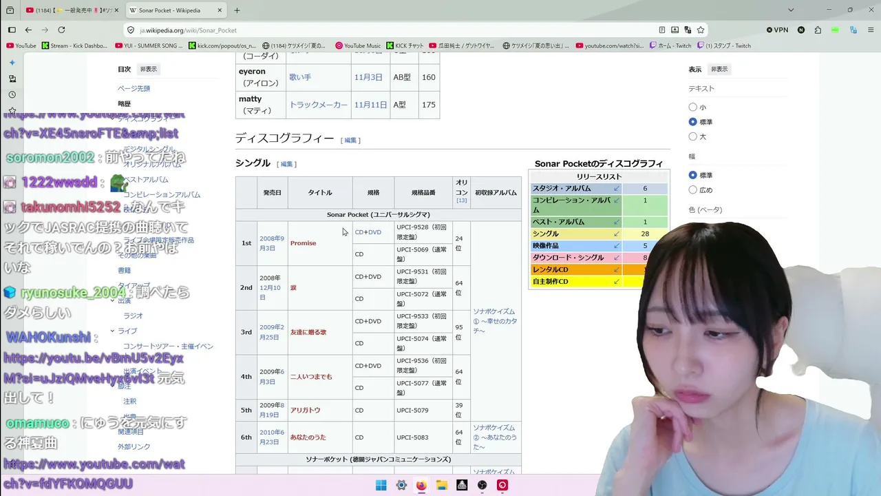
Task: Click the install/download page icon in address bar
Action: (x=675, y=30)
